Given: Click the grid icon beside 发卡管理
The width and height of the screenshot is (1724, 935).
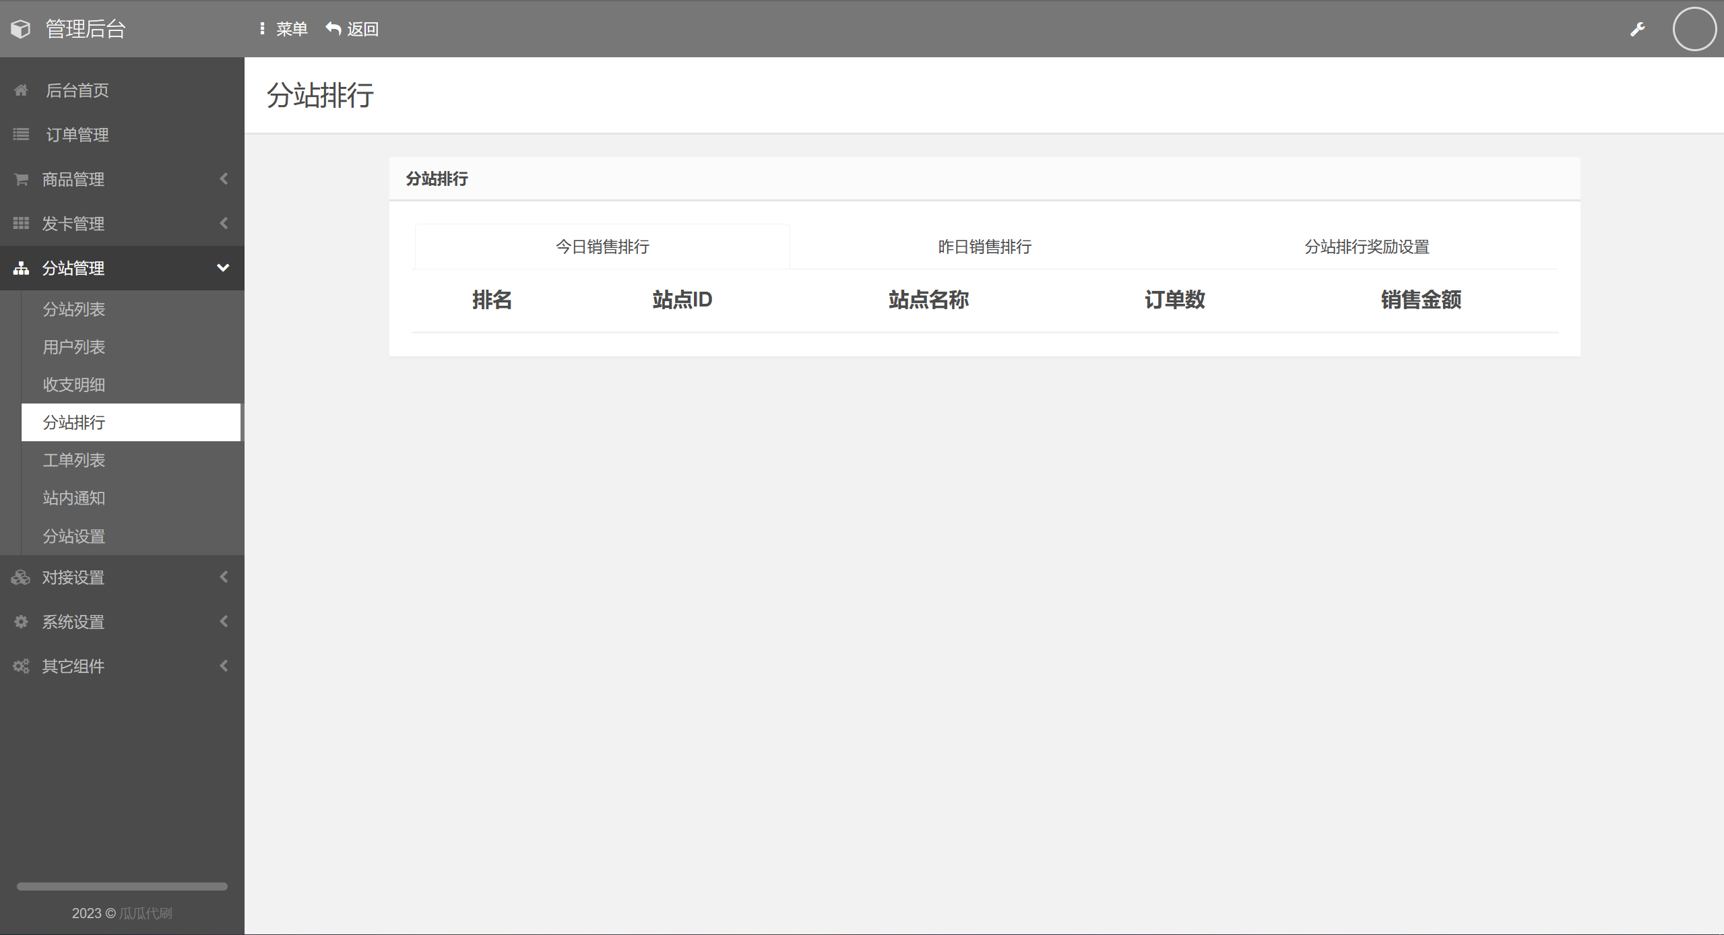Looking at the screenshot, I should coord(21,224).
